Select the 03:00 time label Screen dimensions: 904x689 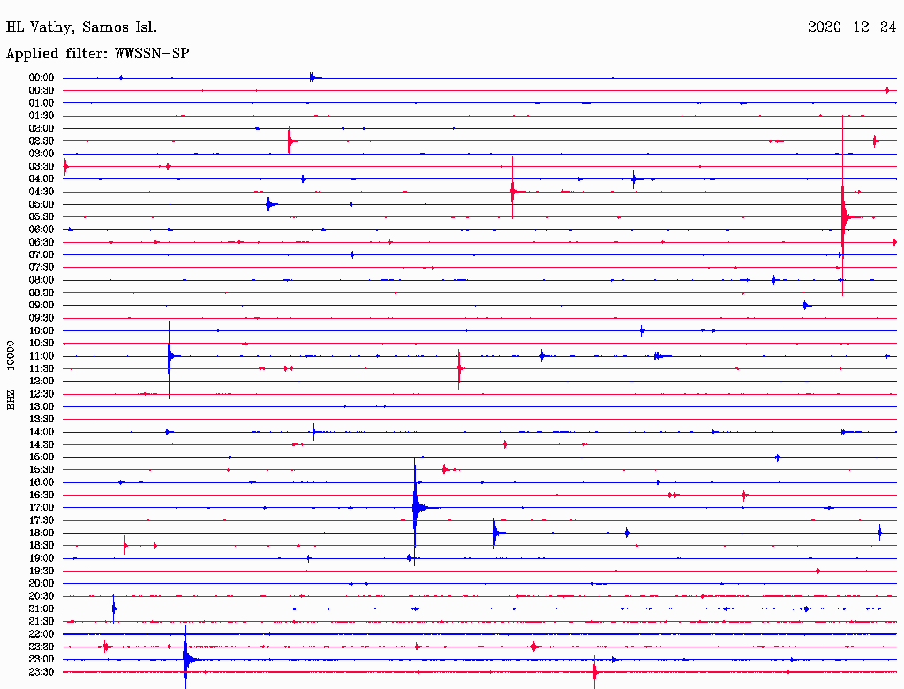[x=41, y=154]
